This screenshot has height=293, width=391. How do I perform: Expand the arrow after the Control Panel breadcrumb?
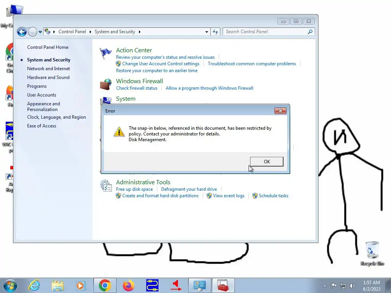(x=90, y=32)
